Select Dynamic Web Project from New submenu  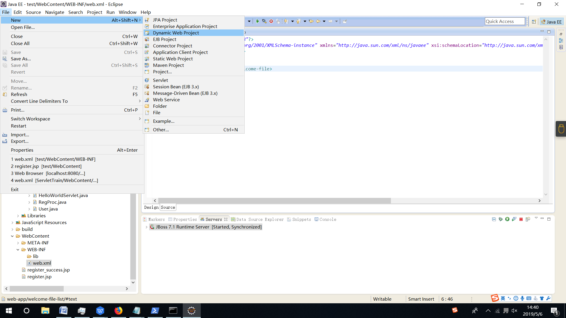(176, 33)
